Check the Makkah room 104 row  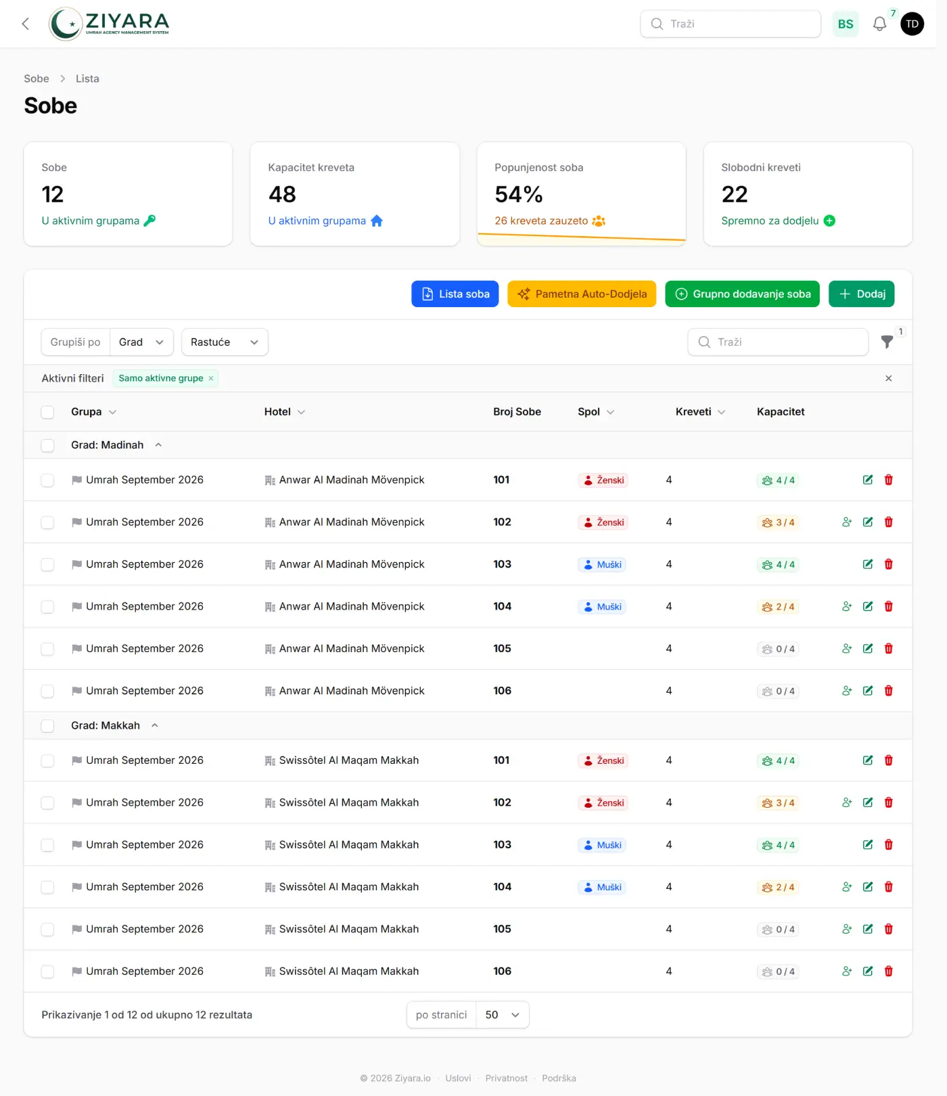47,887
